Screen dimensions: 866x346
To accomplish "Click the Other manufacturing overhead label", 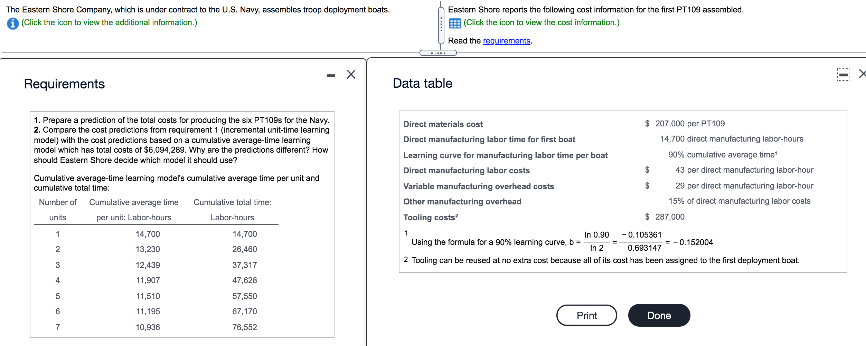I will tap(462, 202).
